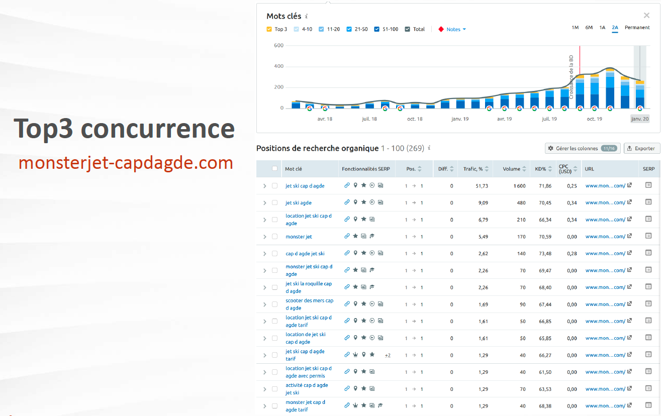
Task: Click local pin icon in location jet ski cap d agde row
Action: pyautogui.click(x=355, y=220)
